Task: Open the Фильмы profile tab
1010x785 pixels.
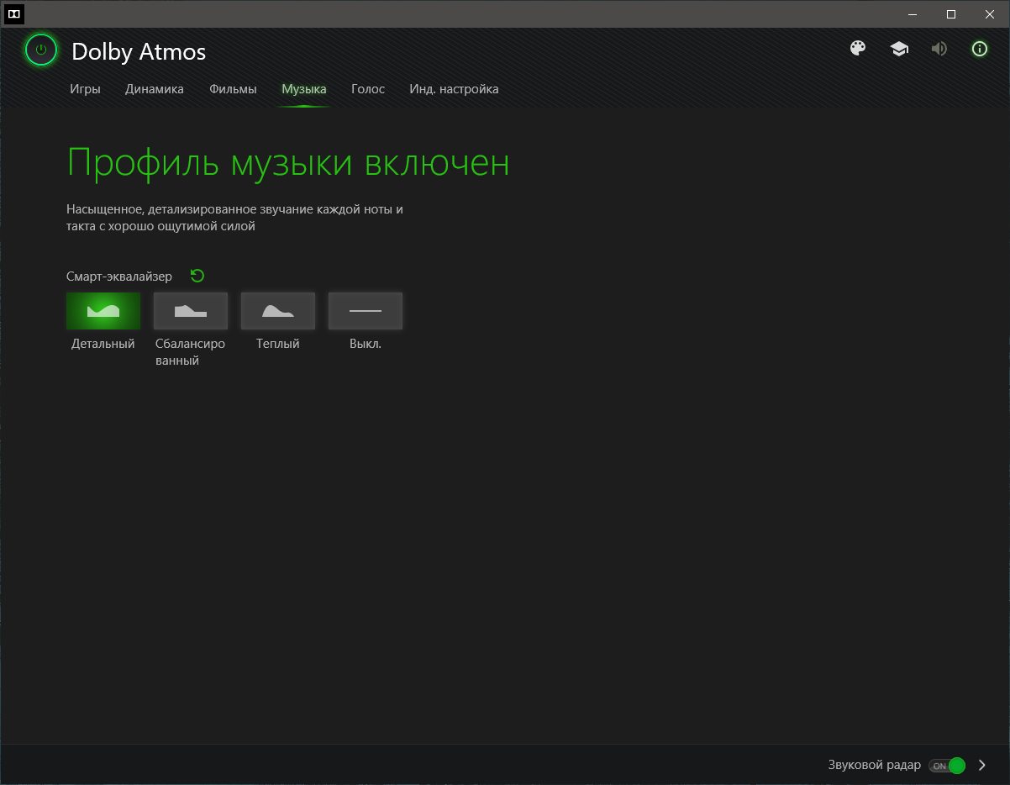Action: pyautogui.click(x=233, y=89)
